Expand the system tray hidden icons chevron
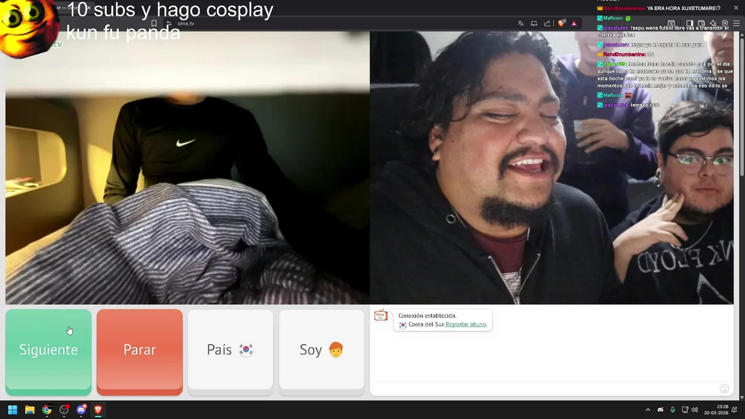Viewport: 745px width, 419px height. 648,410
